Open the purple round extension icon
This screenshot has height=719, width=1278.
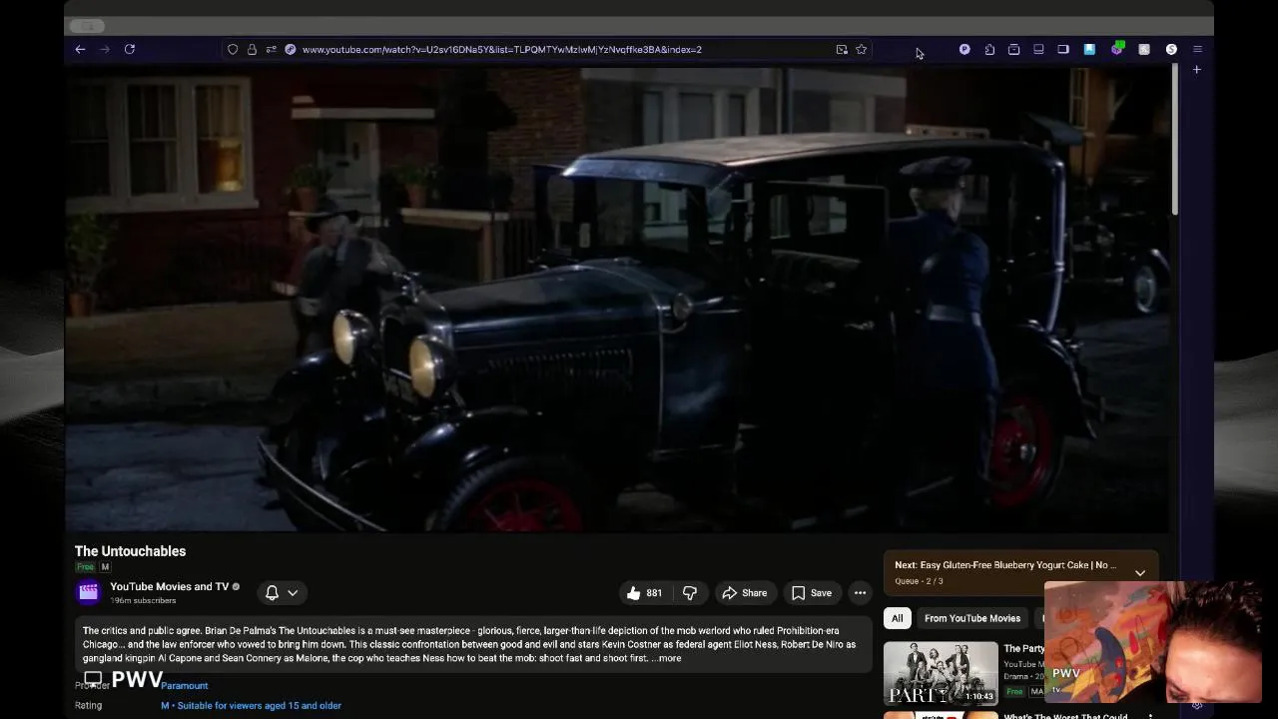point(964,49)
